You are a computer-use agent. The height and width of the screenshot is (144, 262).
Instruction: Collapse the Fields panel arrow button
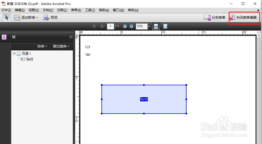coord(71,37)
